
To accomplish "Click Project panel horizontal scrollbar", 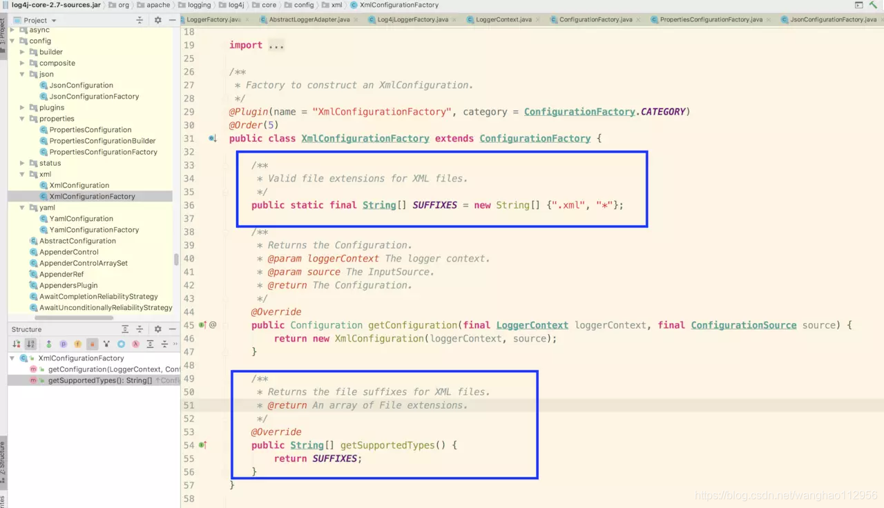I will [x=74, y=318].
